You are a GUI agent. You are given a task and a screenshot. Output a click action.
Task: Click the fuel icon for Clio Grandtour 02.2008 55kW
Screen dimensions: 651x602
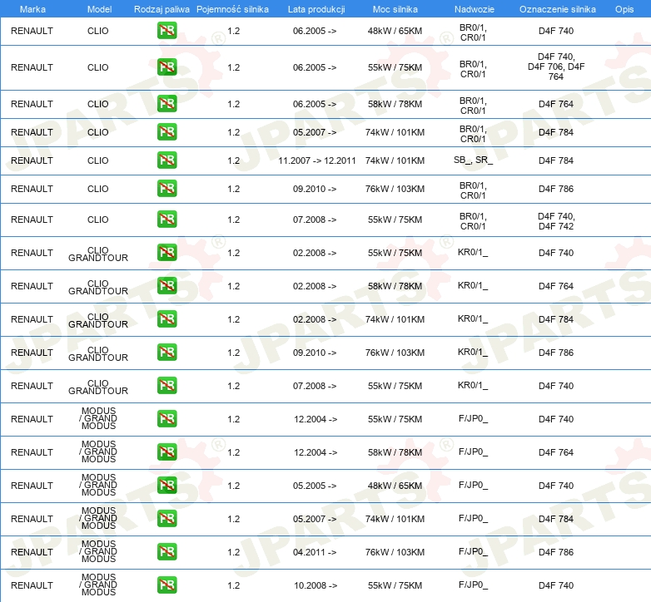tap(166, 253)
